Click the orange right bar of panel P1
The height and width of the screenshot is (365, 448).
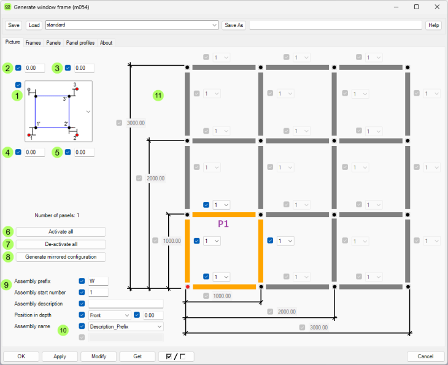click(x=261, y=251)
